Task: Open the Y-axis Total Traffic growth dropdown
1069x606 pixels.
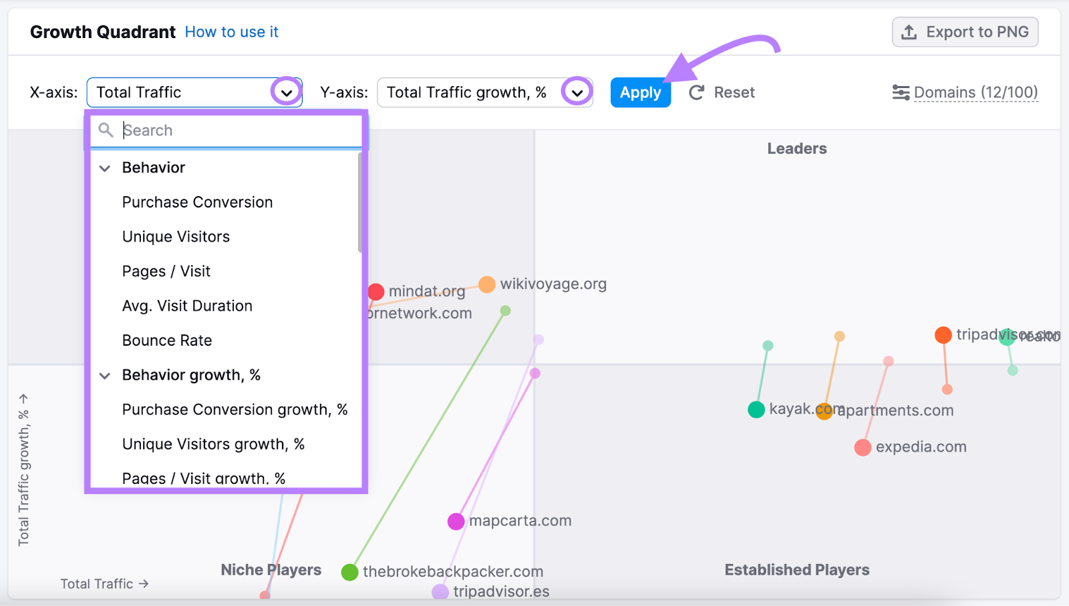Action: tap(577, 92)
